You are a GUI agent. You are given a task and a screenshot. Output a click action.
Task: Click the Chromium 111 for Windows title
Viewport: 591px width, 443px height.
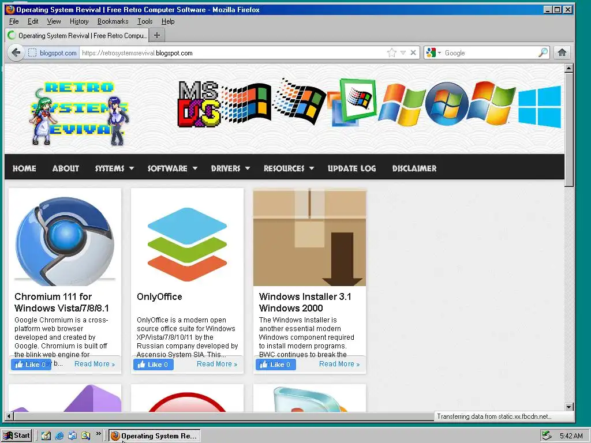click(x=61, y=302)
